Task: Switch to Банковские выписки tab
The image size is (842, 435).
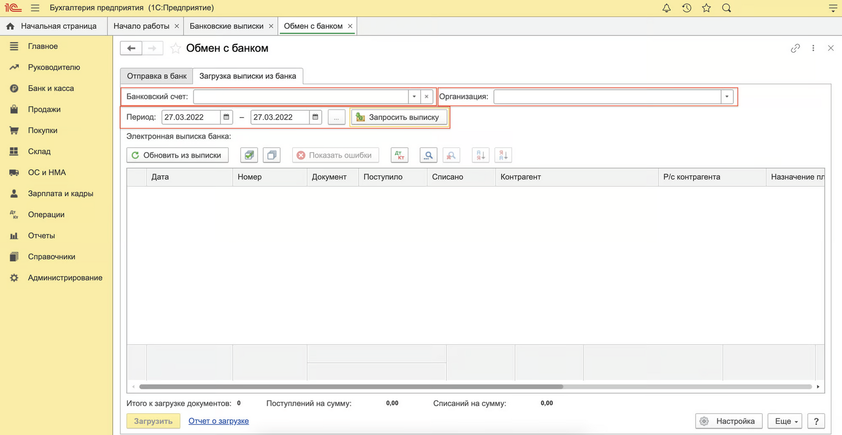Action: pyautogui.click(x=227, y=26)
